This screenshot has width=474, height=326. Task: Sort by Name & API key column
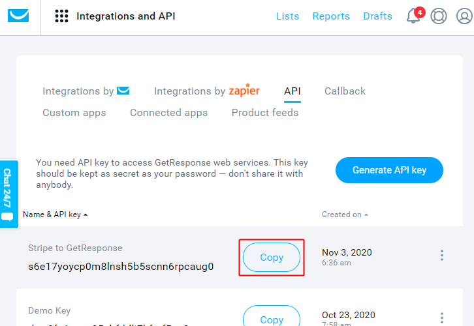tap(55, 215)
